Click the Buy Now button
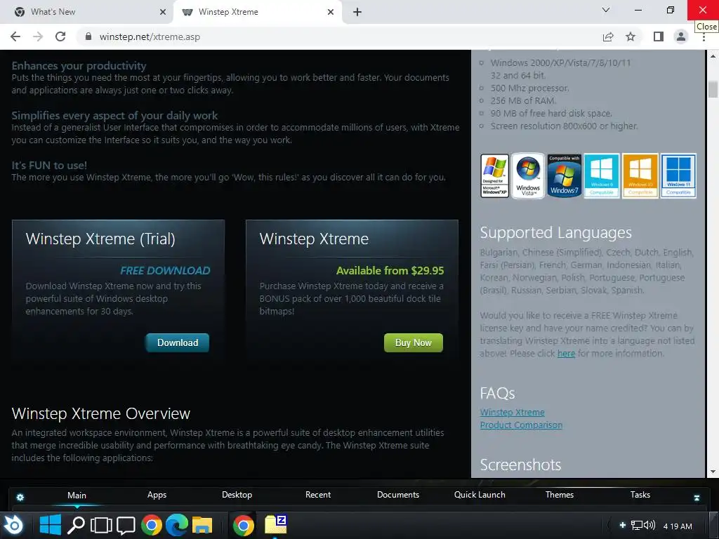This screenshot has width=719, height=539. pos(413,342)
